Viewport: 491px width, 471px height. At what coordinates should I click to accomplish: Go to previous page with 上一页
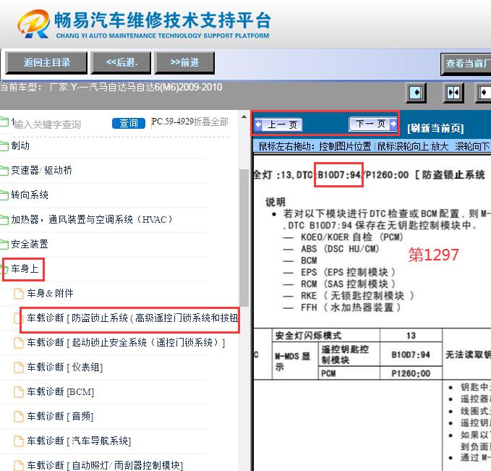[278, 124]
